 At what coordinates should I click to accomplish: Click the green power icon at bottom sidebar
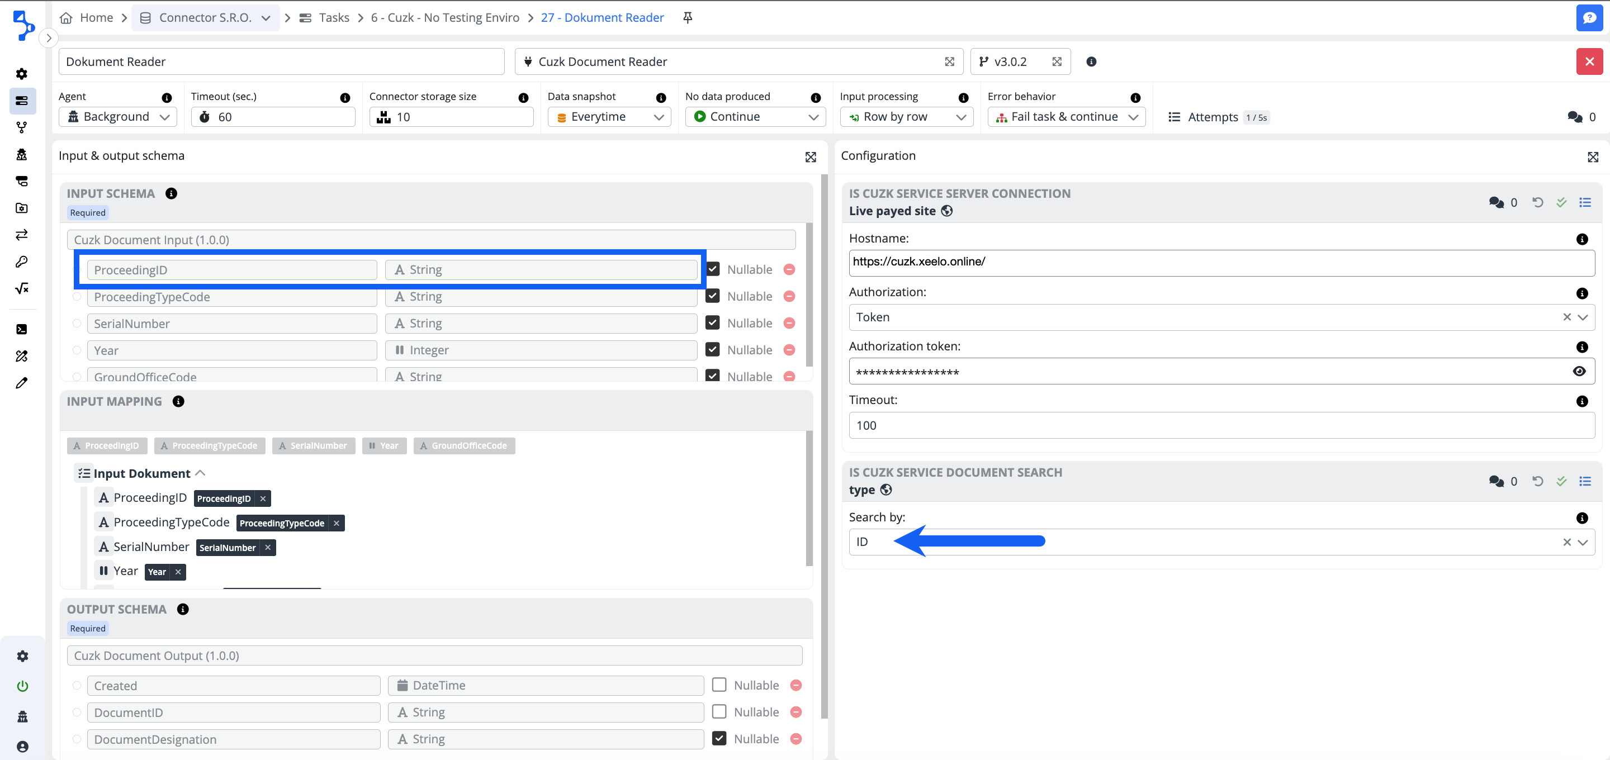click(22, 686)
